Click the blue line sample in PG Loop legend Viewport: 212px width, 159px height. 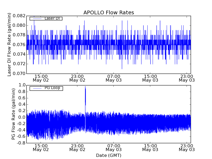tap(37, 88)
